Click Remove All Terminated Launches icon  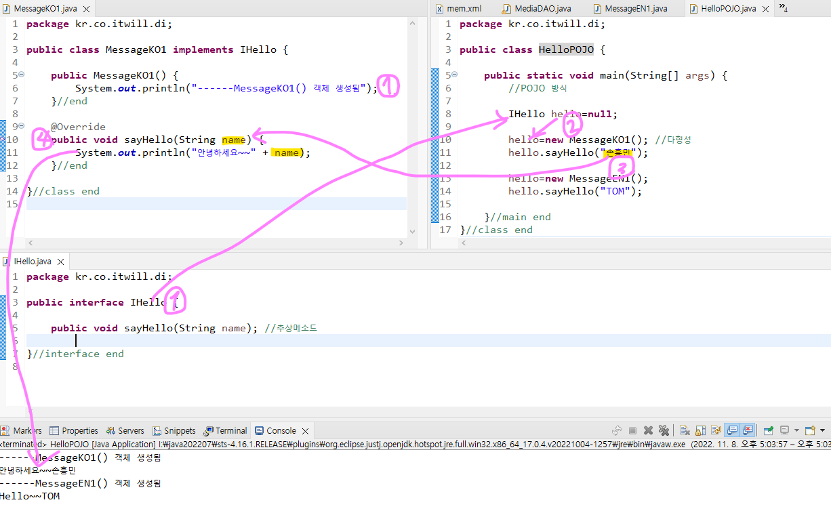(664, 430)
